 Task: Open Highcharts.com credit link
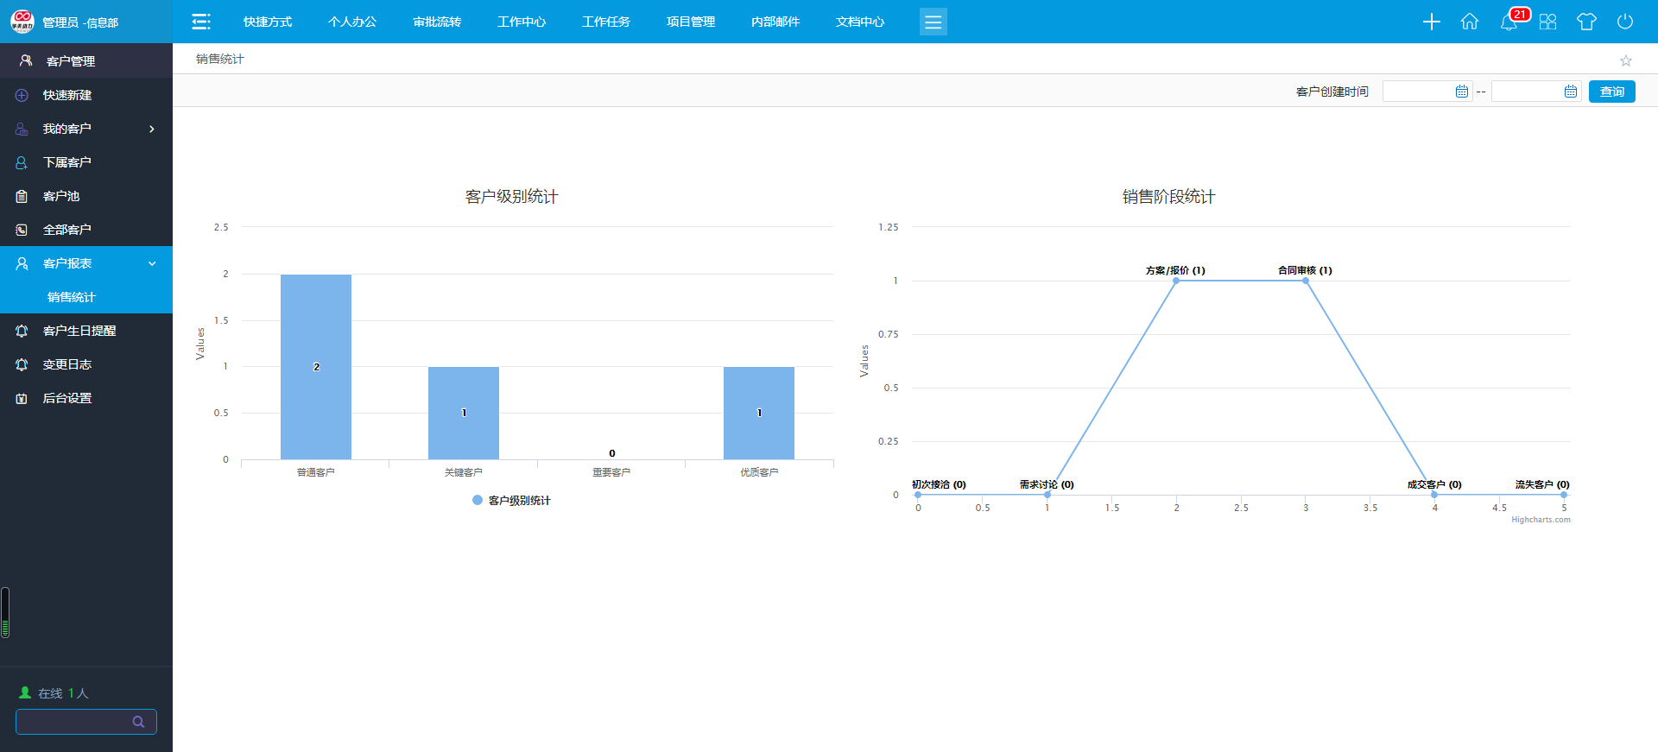coord(1541,520)
